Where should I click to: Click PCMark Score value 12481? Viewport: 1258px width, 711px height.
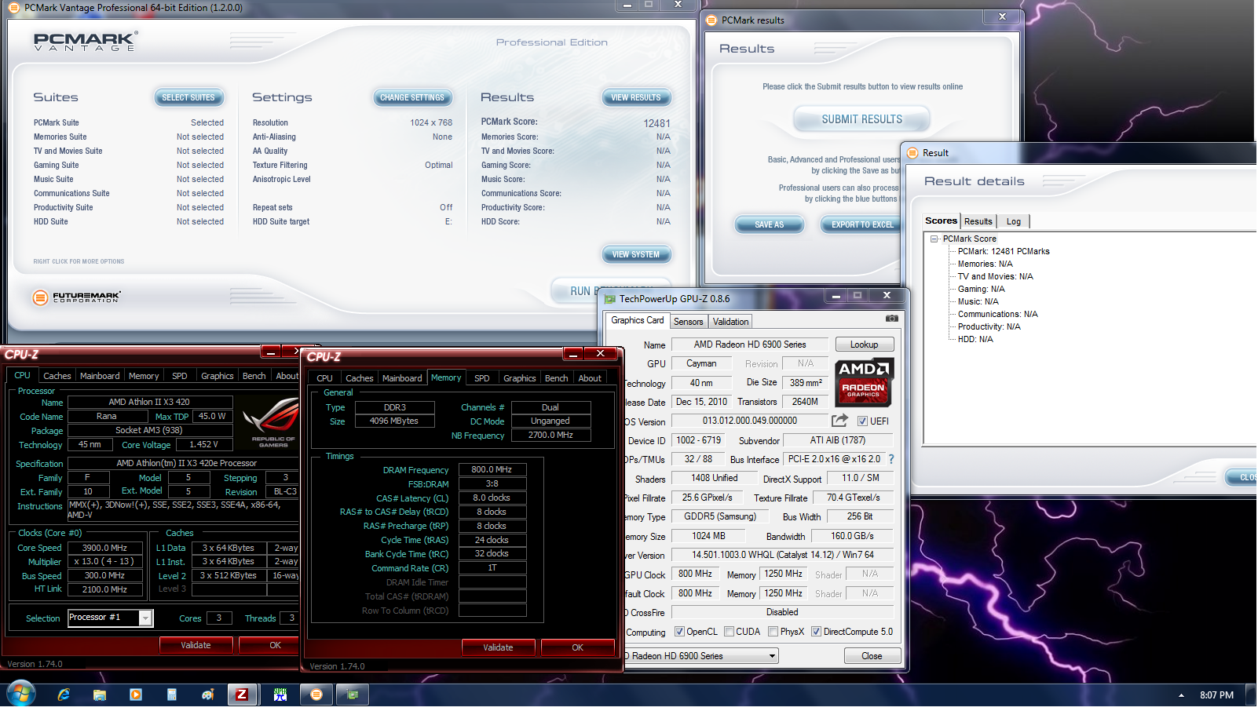[656, 123]
